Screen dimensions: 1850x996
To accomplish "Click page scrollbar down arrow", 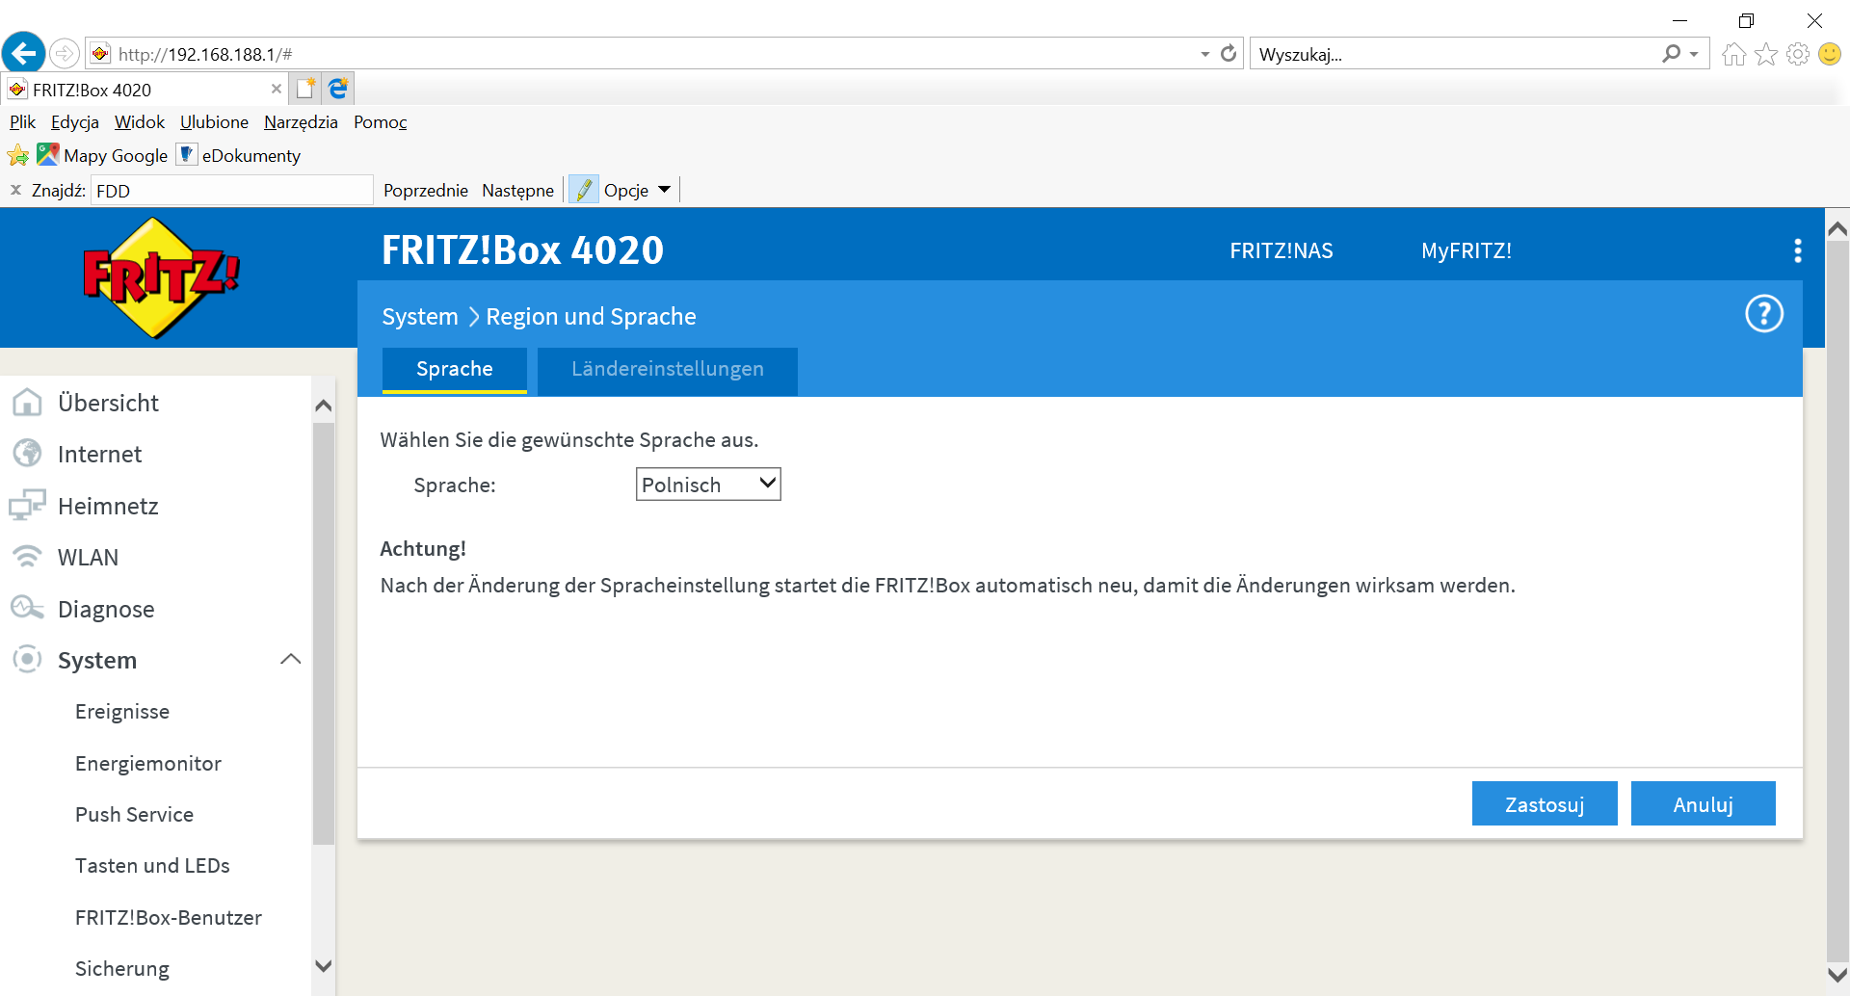I will coord(1837,975).
